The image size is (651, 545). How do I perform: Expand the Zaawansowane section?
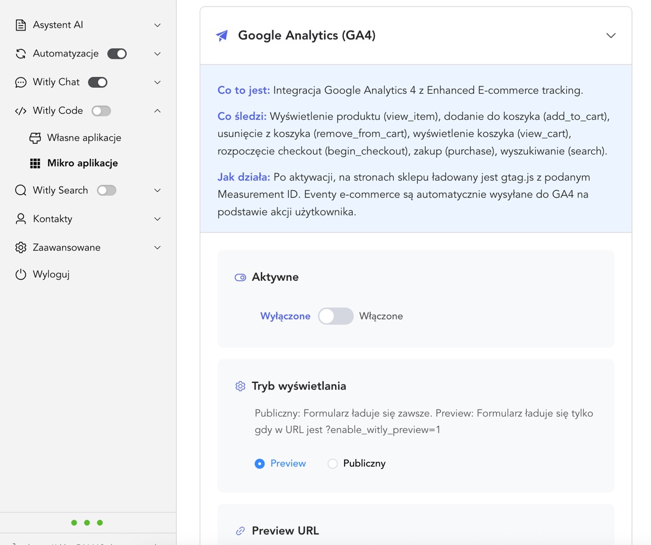[x=157, y=247]
